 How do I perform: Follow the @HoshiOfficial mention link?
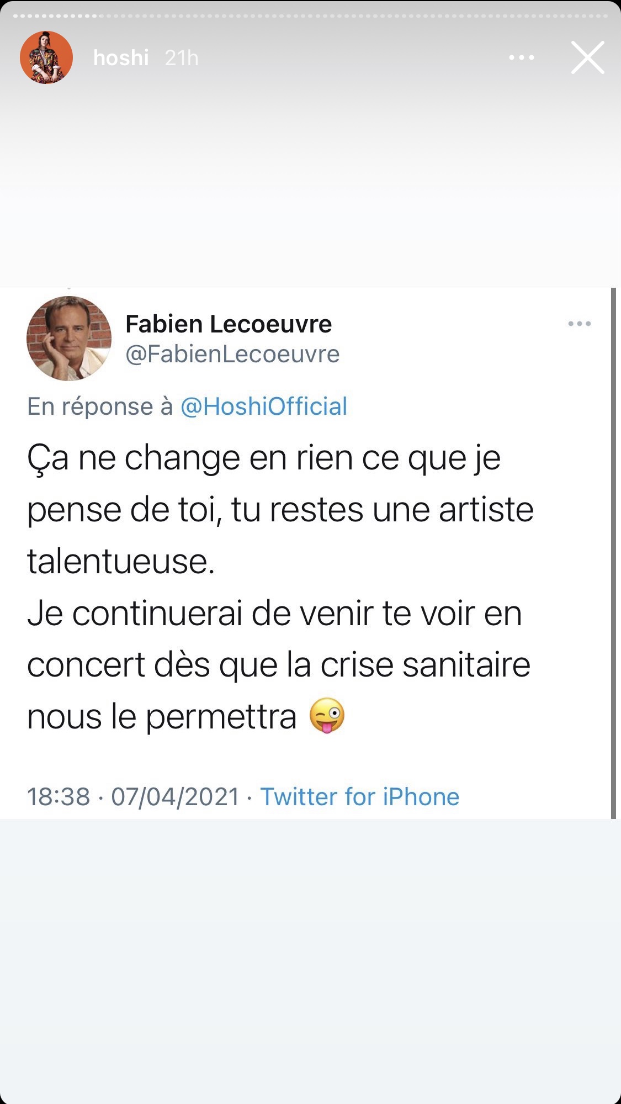coord(264,406)
